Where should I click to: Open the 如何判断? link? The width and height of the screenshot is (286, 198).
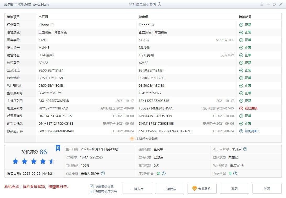pos(252,131)
